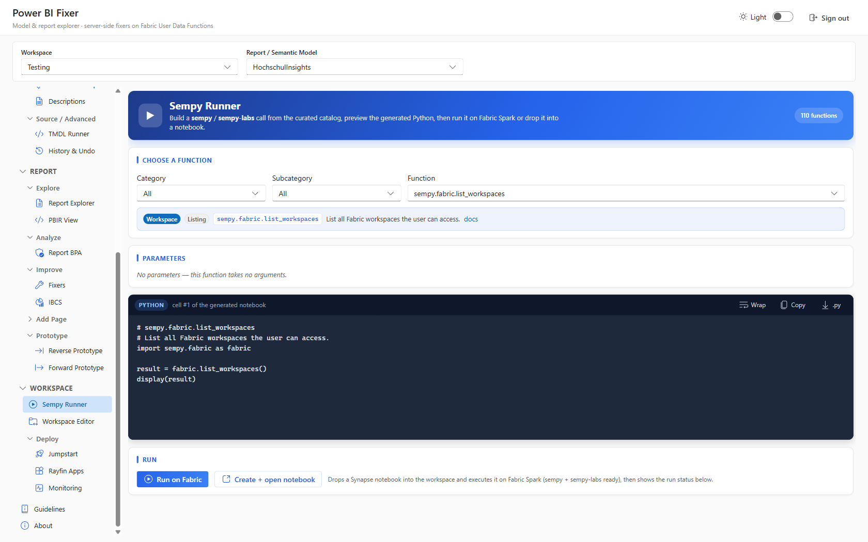
Task: Click the Forward Prototype arrow icon
Action: click(x=39, y=368)
